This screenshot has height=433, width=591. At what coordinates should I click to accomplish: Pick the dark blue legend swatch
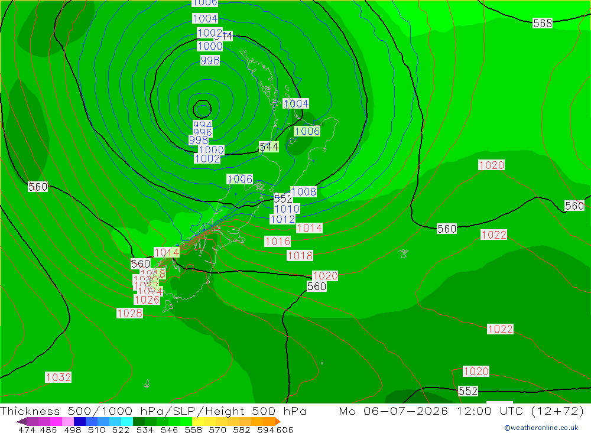[x=80, y=421]
